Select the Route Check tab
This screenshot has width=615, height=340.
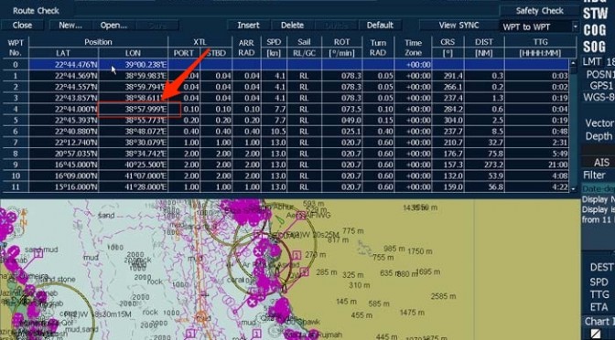[36, 11]
